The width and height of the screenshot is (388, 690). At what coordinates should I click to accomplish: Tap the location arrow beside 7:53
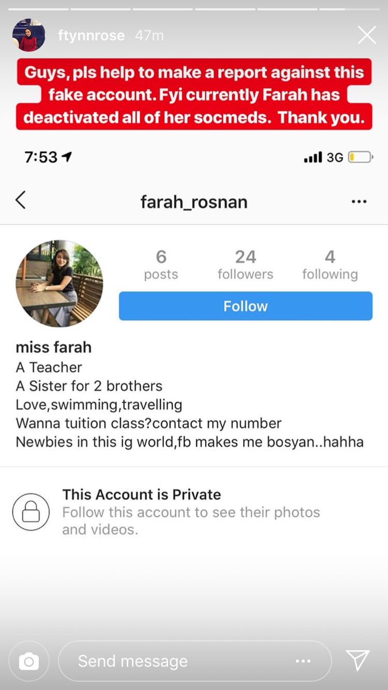coord(67,156)
